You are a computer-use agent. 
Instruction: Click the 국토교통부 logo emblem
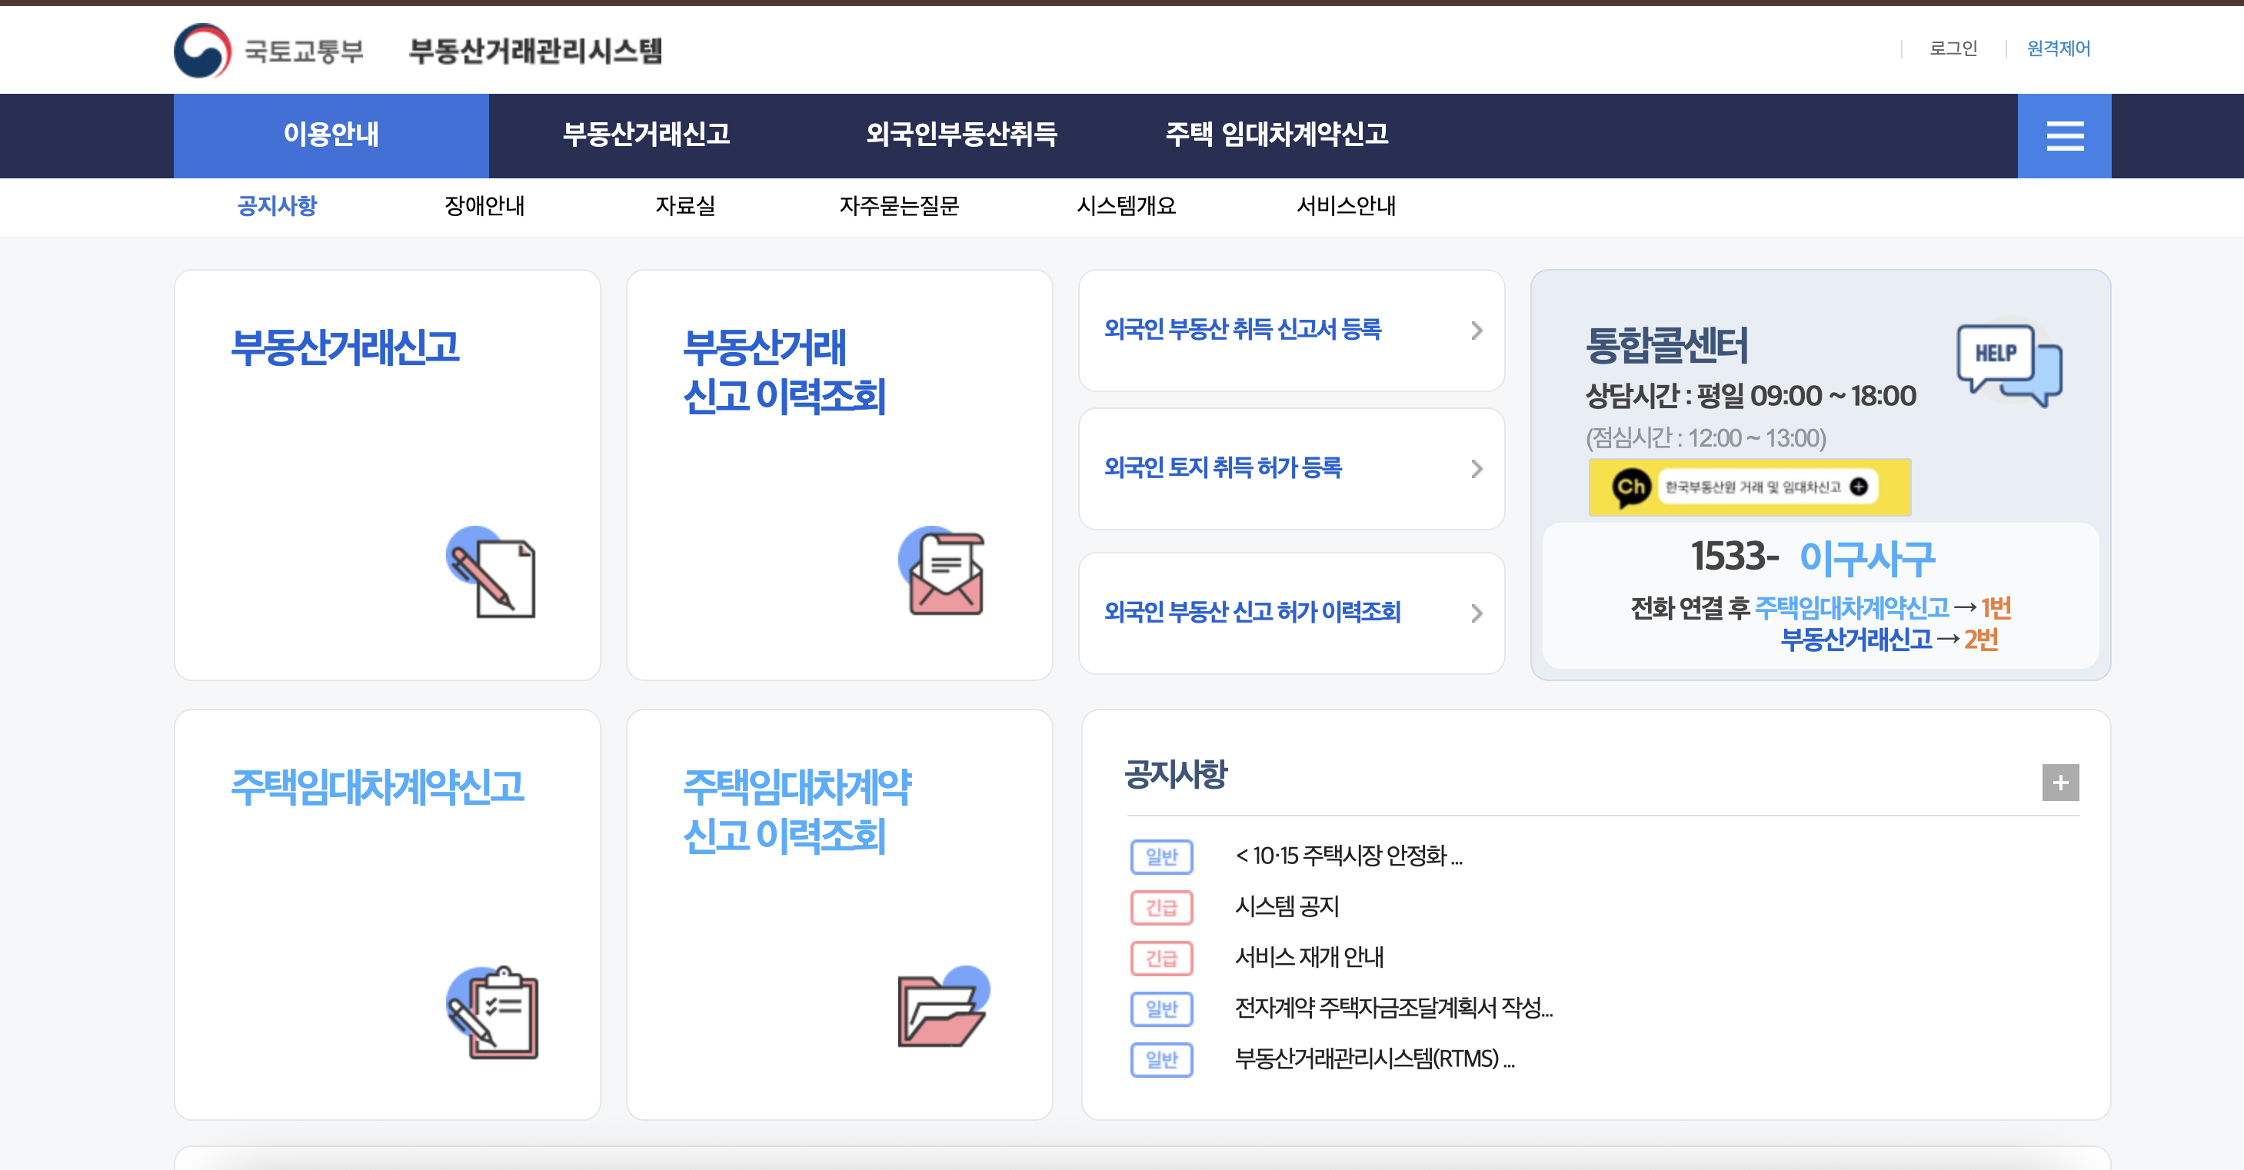[202, 51]
